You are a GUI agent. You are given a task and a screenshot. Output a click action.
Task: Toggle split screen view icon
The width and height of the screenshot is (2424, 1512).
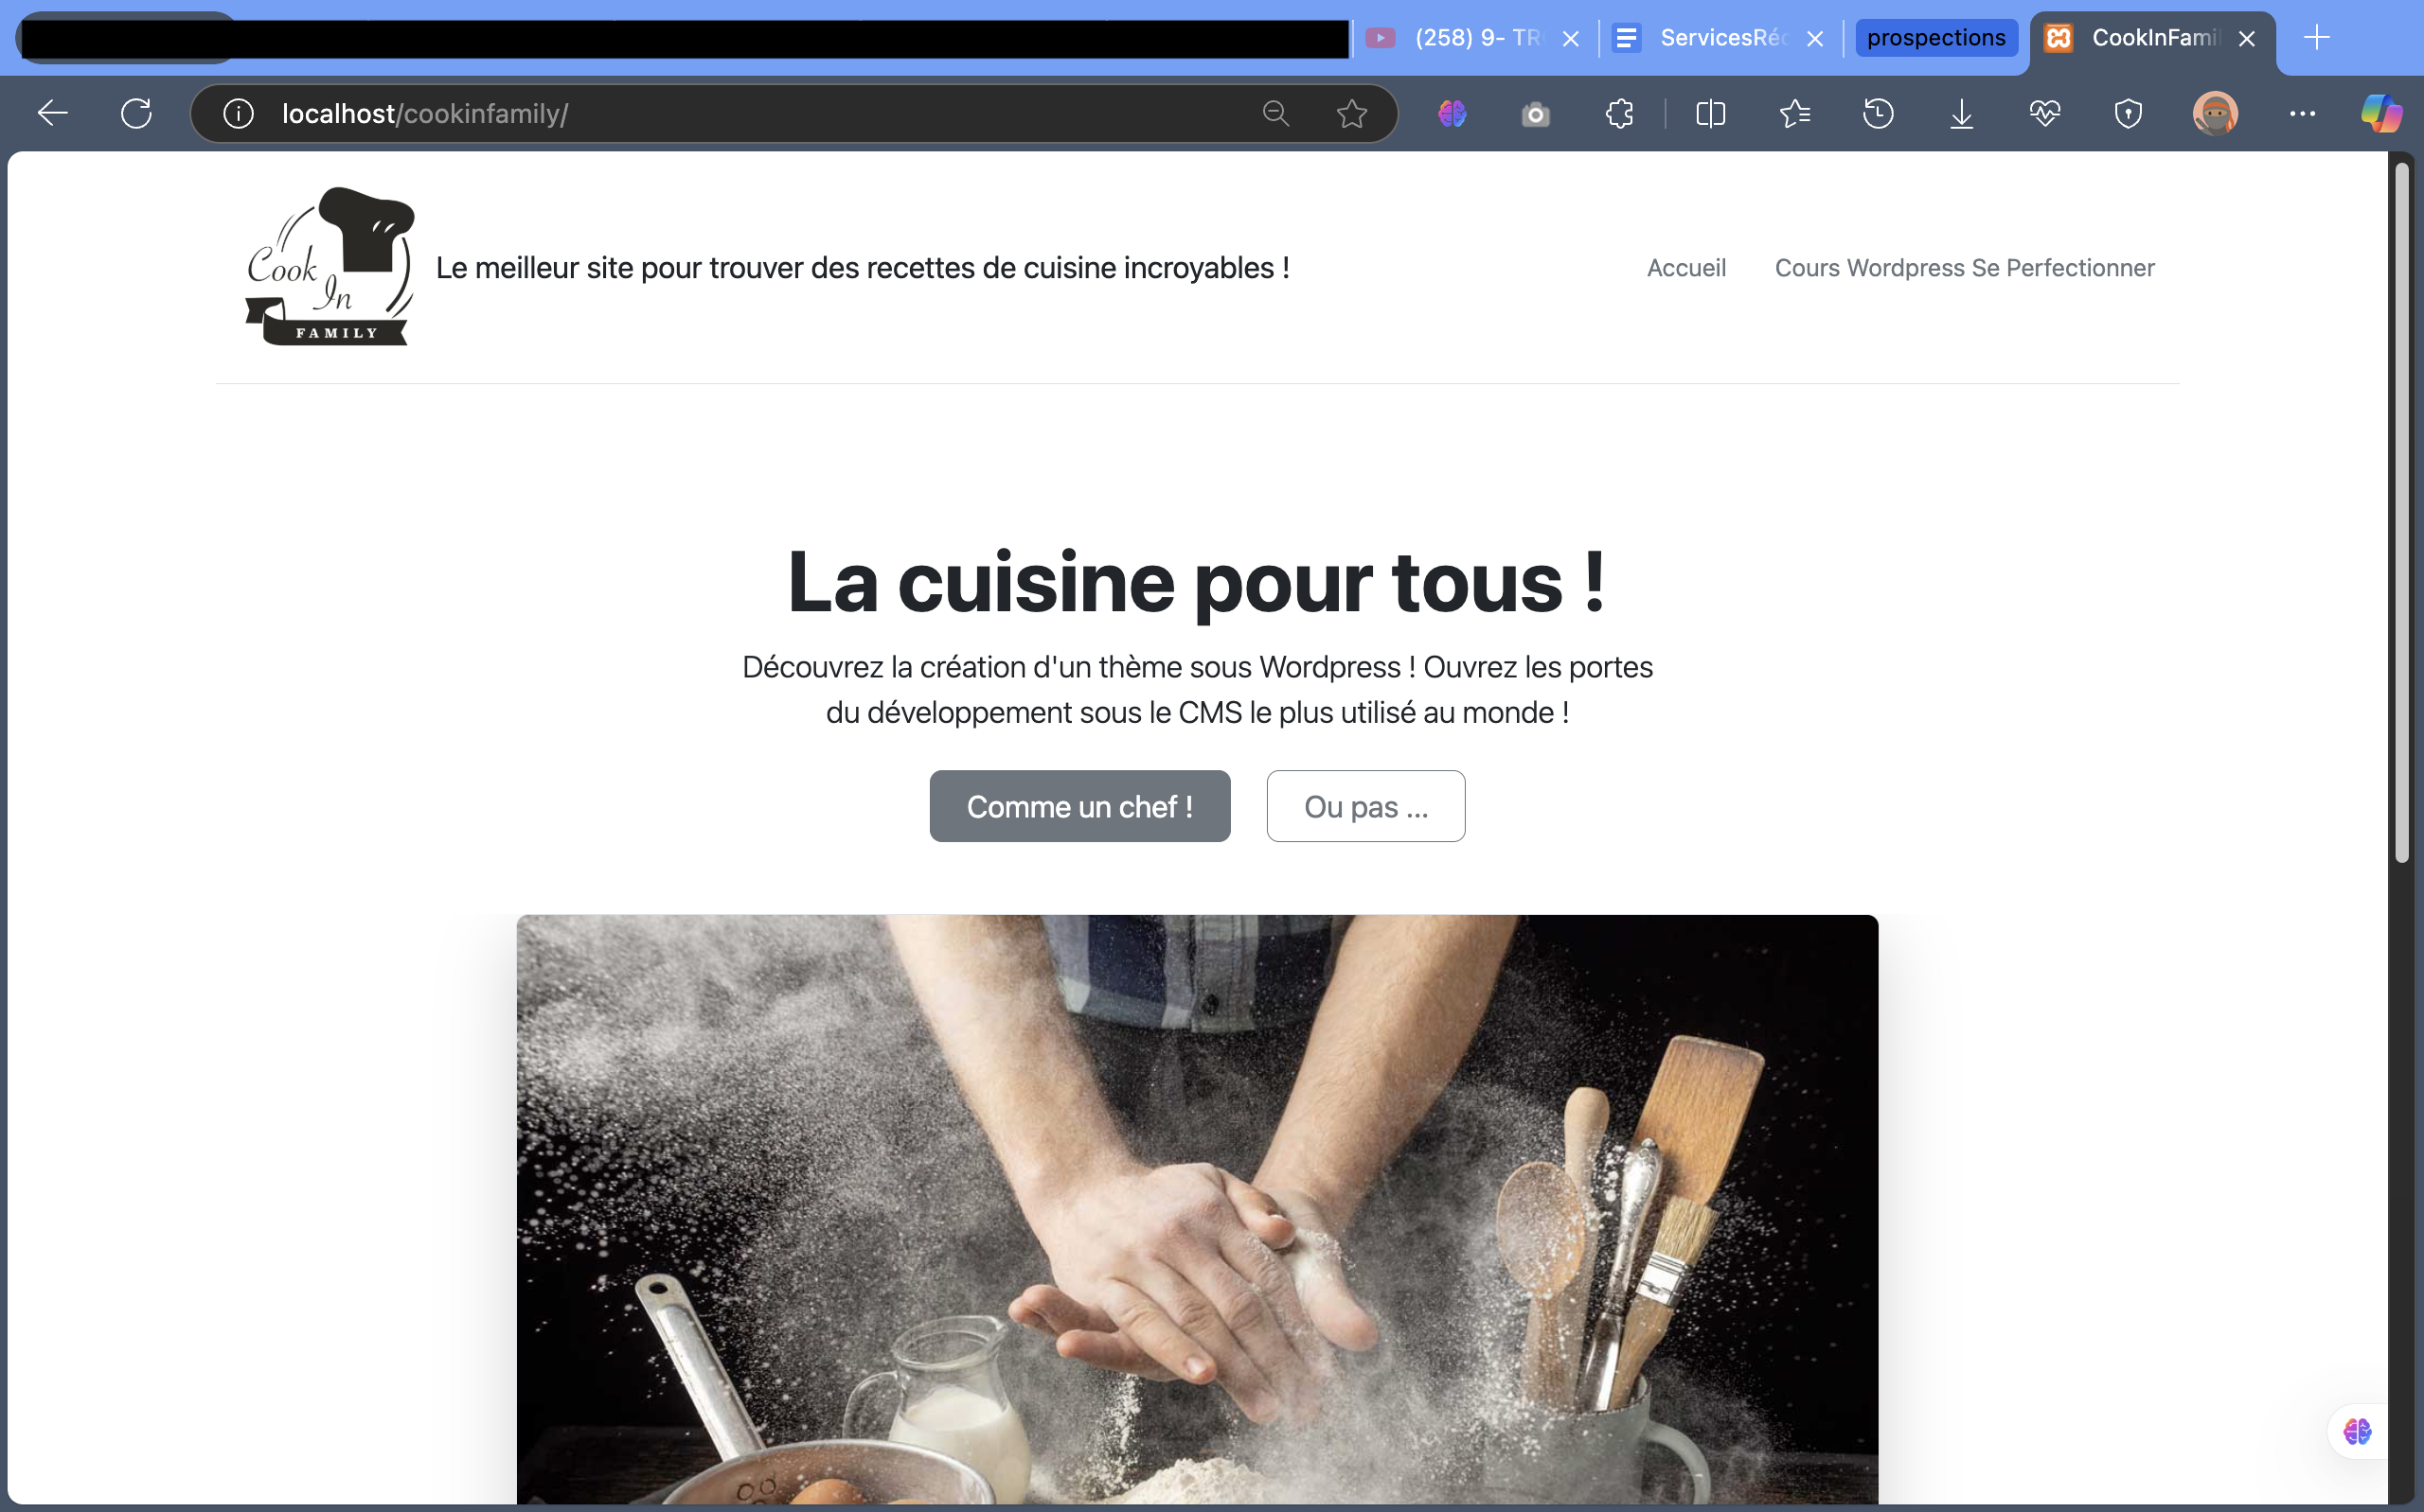tap(1711, 114)
